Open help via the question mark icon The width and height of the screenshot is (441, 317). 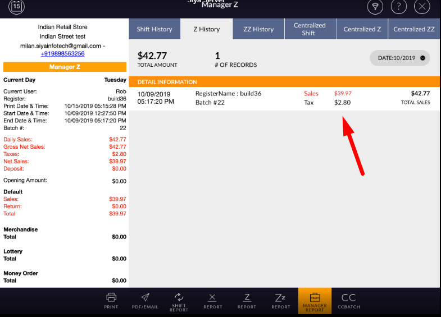click(398, 7)
